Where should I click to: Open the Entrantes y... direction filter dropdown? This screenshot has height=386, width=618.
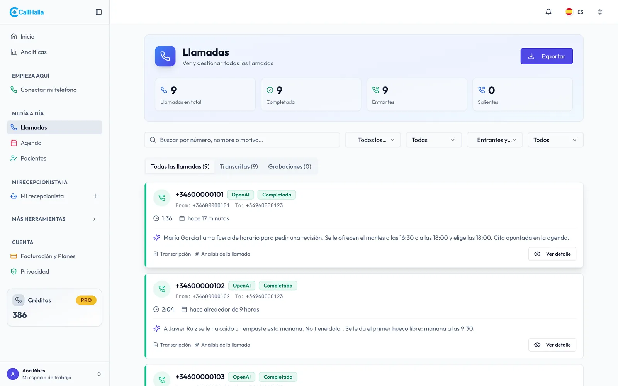coord(494,140)
